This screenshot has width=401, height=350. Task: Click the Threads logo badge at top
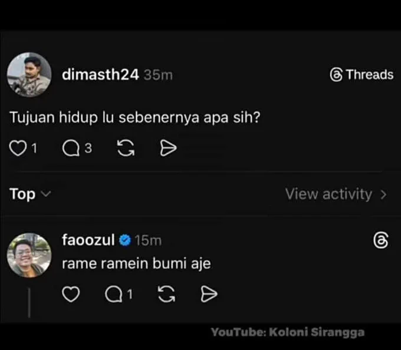pos(361,75)
